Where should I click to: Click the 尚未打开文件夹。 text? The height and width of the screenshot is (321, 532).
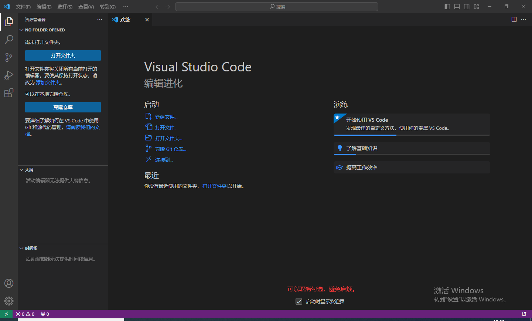(43, 42)
